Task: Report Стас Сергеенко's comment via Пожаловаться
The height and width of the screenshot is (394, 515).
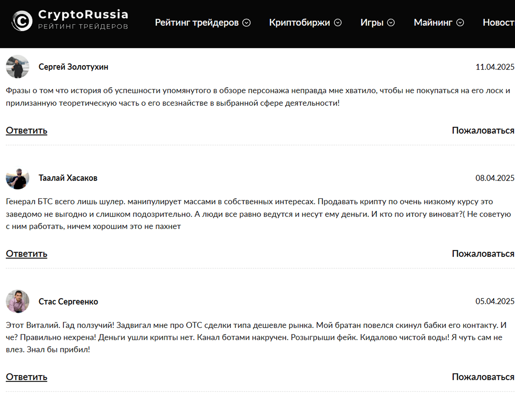Action: (x=483, y=377)
